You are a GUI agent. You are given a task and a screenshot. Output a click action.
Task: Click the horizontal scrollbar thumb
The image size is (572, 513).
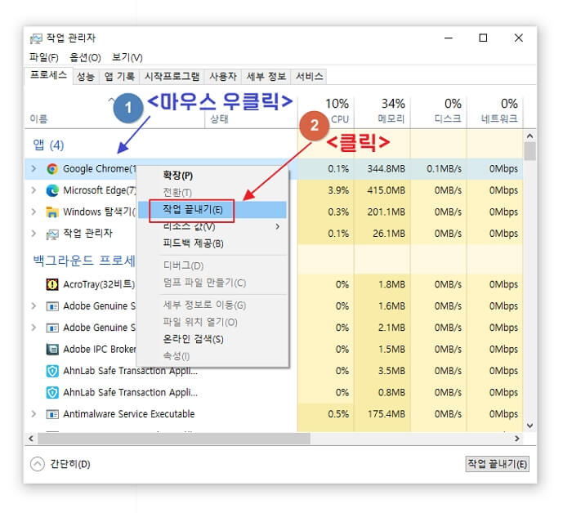click(x=174, y=439)
